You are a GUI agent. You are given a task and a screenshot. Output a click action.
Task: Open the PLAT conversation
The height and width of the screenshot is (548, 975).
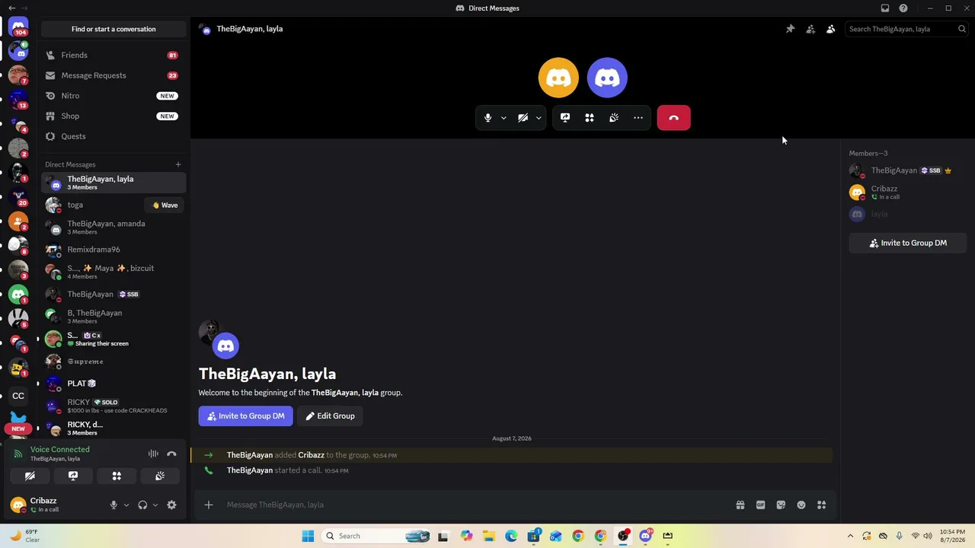113,384
